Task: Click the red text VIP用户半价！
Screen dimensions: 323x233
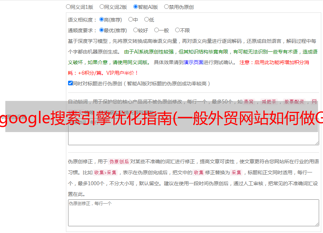Action: point(122,73)
